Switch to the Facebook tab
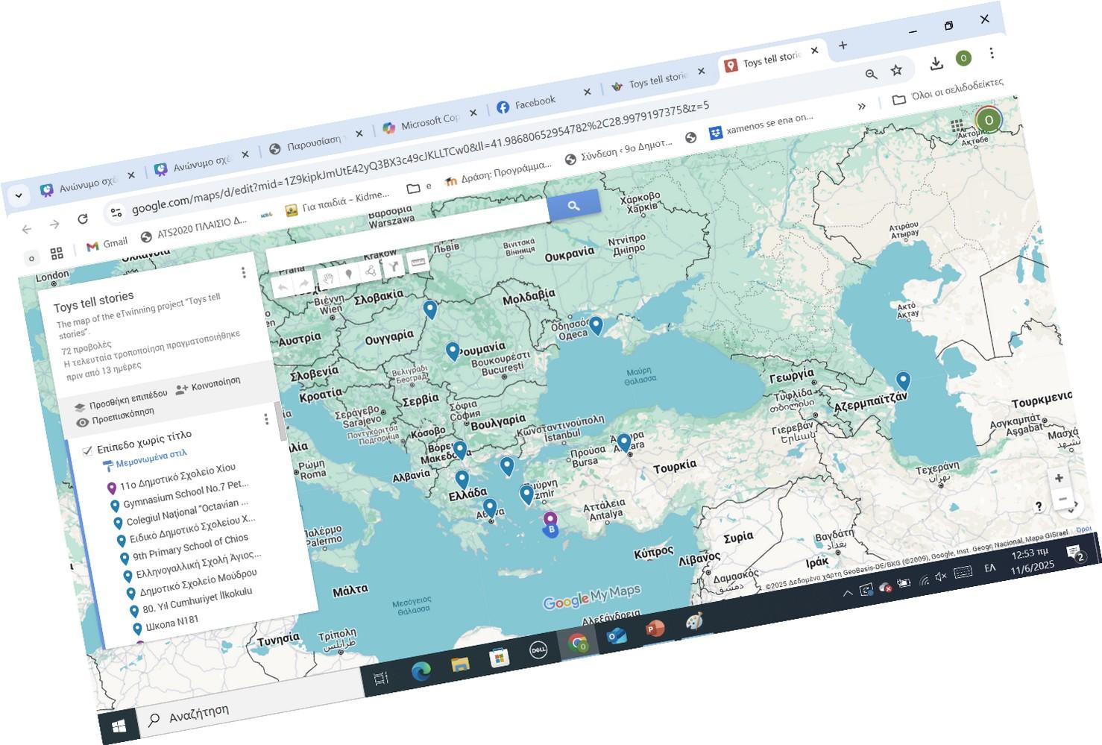1102x745 pixels. tap(535, 102)
